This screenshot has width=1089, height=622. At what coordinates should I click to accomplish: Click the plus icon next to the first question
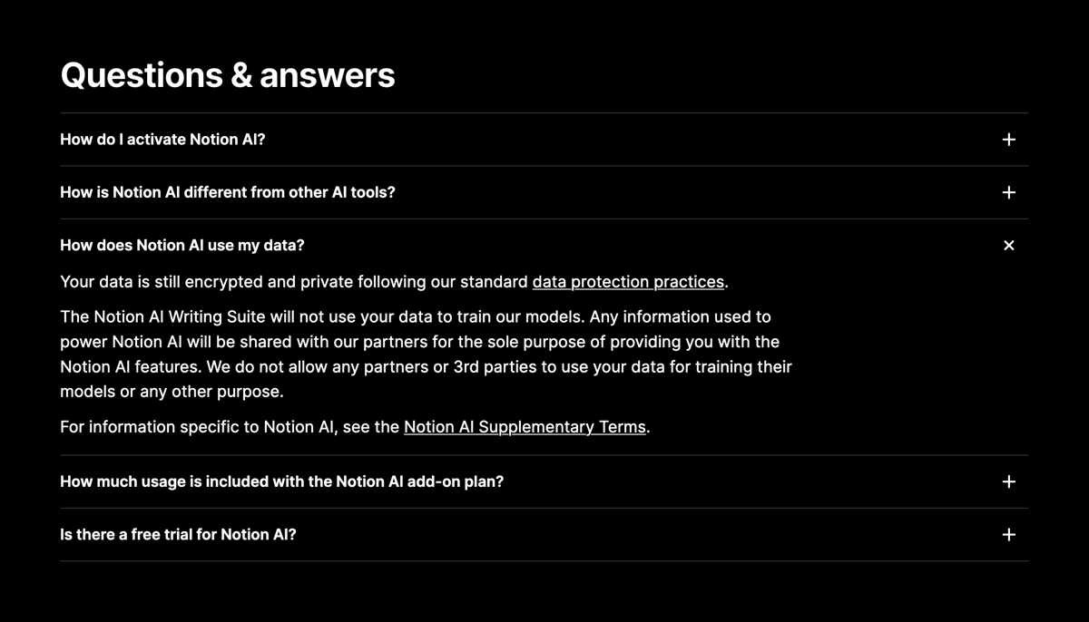[x=1008, y=140]
